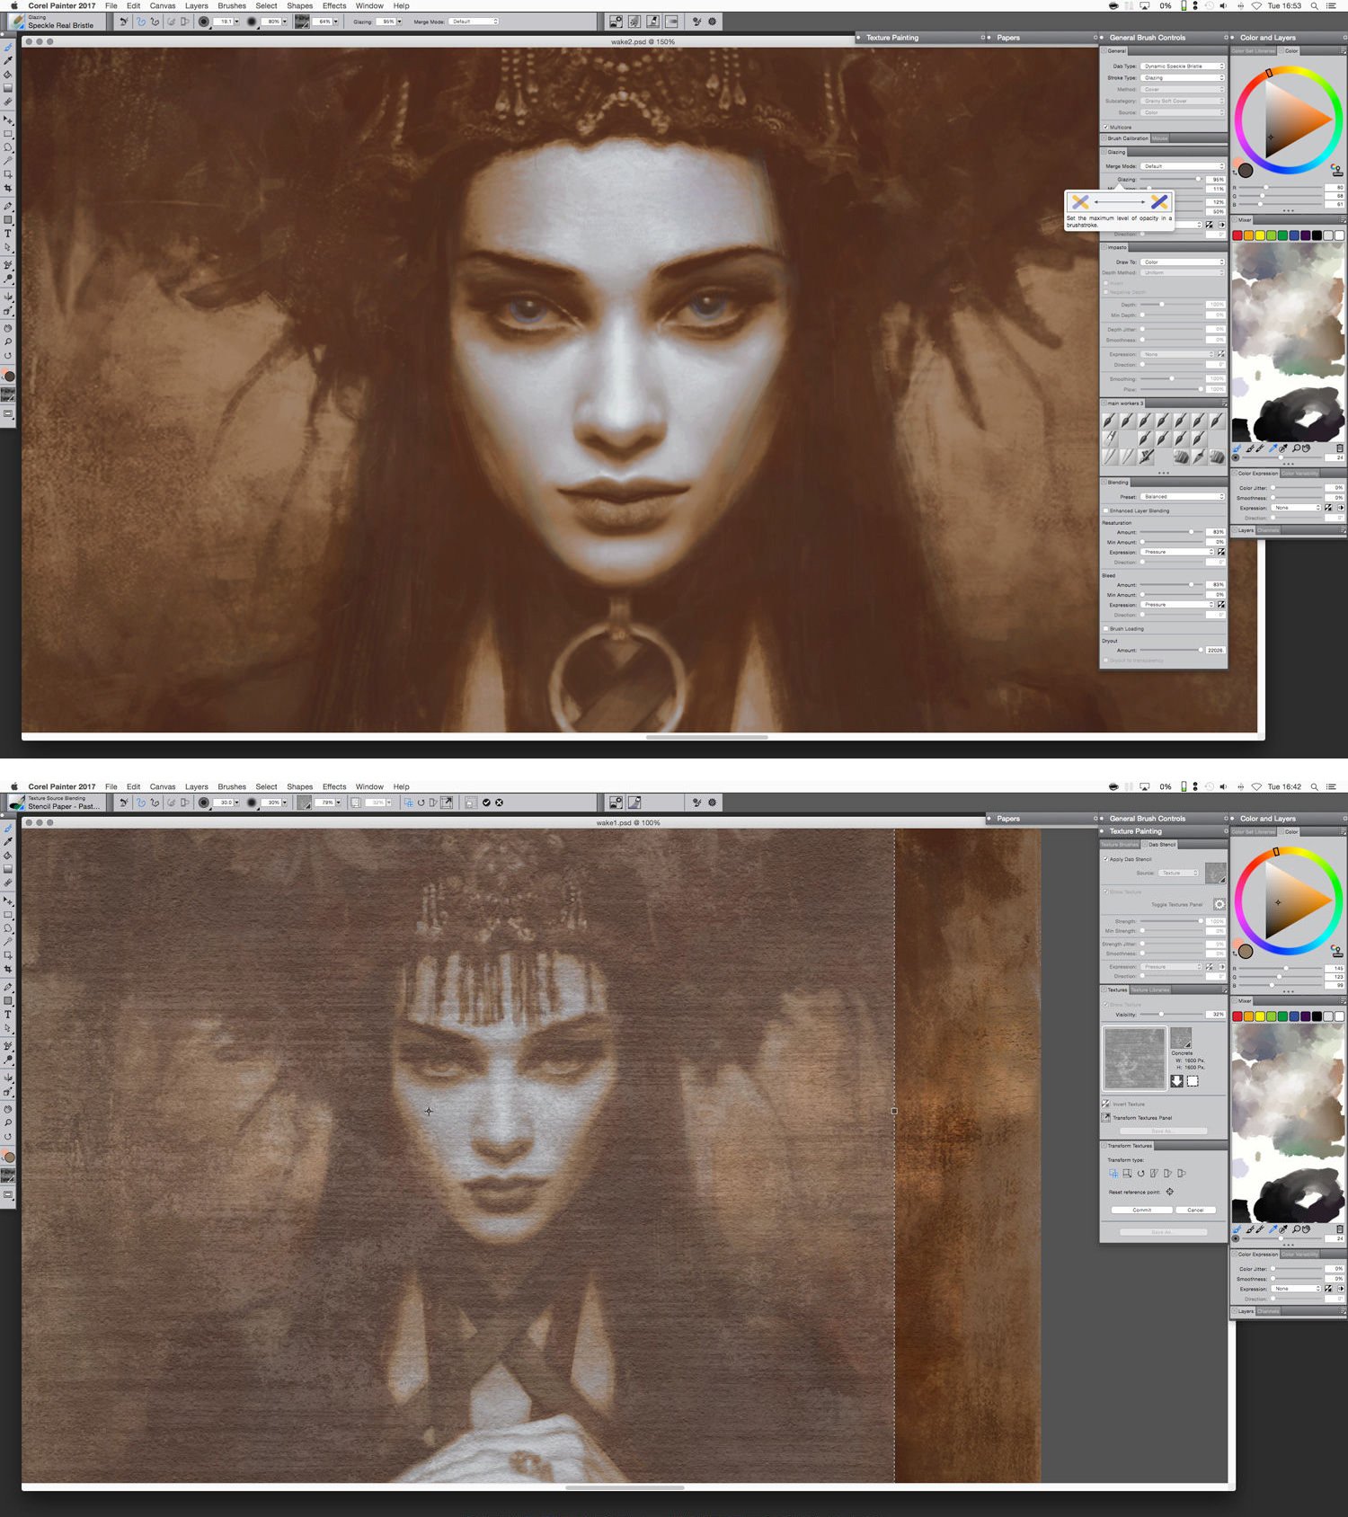
Task: Click dashed square icon under Concrete texture
Action: tap(1193, 1081)
